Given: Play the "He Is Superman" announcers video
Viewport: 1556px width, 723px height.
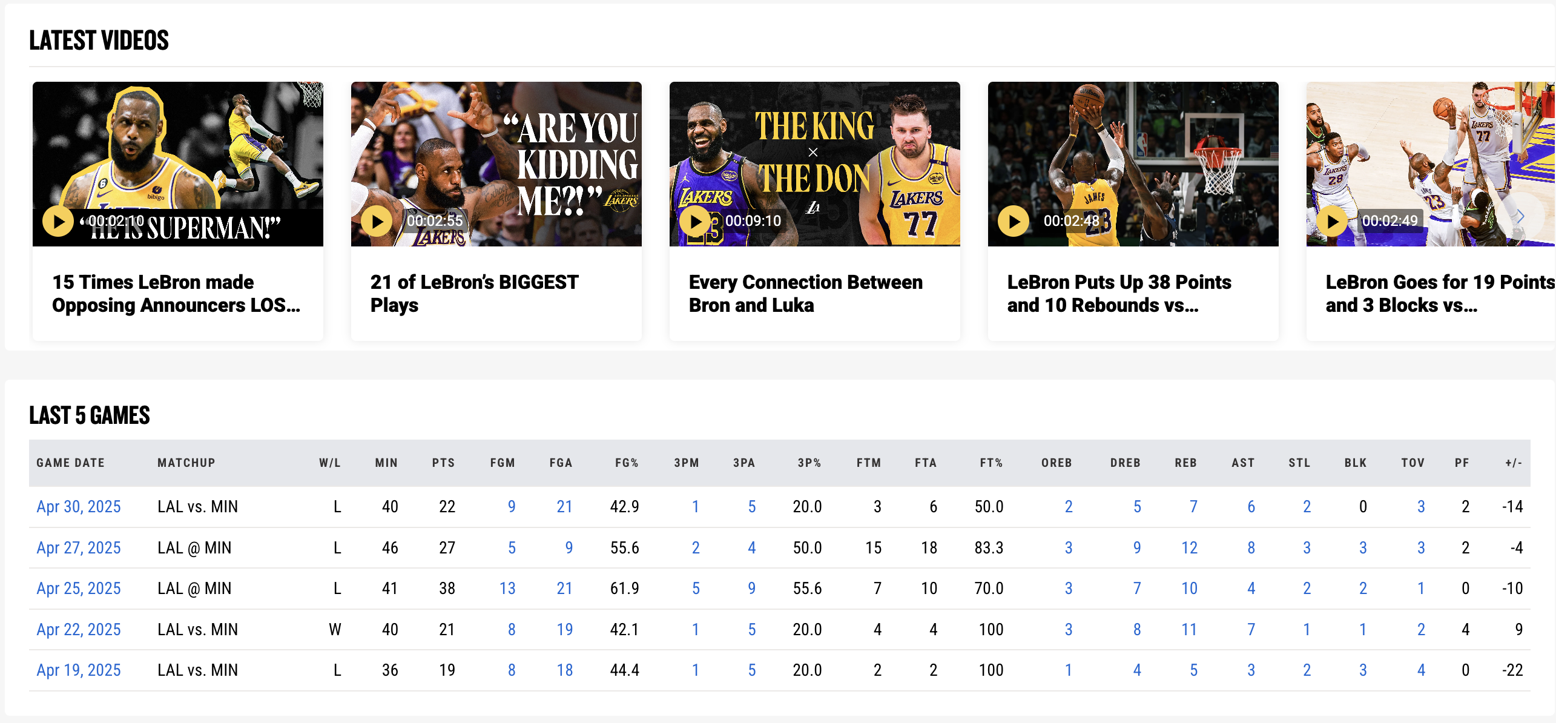Looking at the screenshot, I should (58, 222).
